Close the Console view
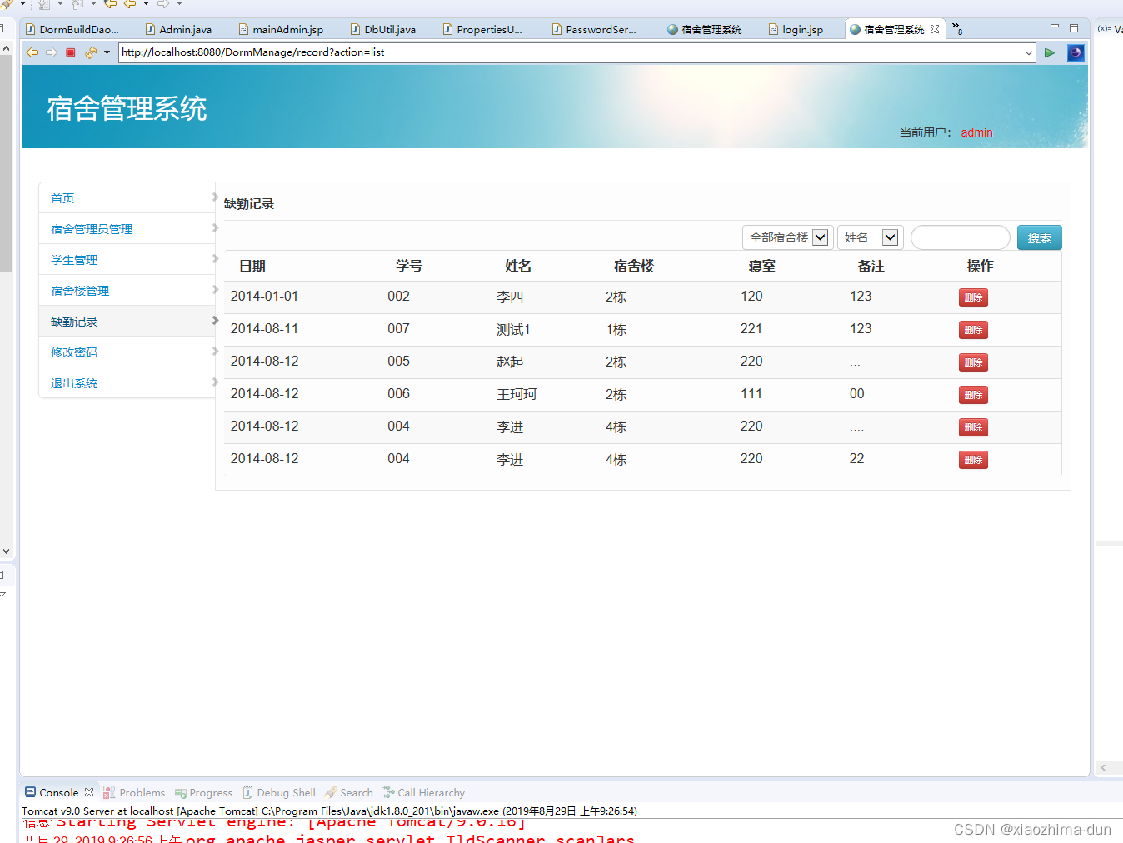This screenshot has height=843, width=1123. pos(89,792)
